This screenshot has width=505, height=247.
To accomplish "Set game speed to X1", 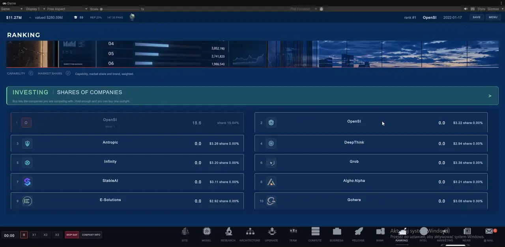I will click(x=34, y=235).
